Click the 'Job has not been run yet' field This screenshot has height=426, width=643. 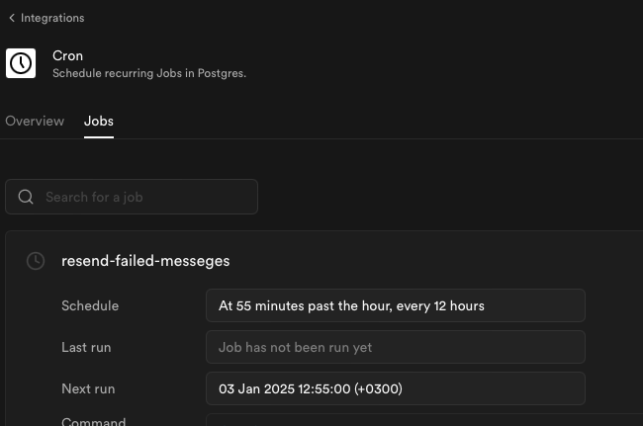pyautogui.click(x=396, y=347)
